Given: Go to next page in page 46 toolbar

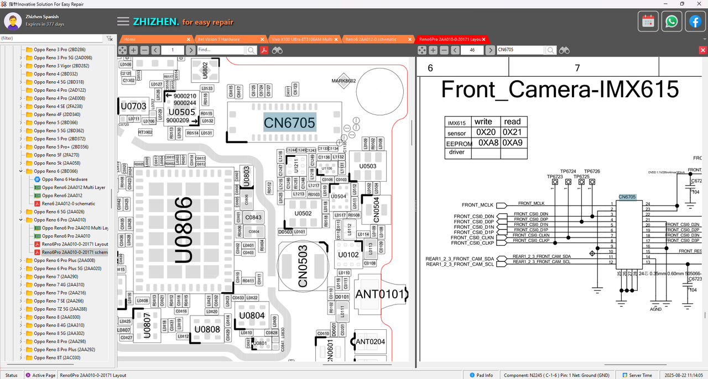Looking at the screenshot, I should click(490, 50).
